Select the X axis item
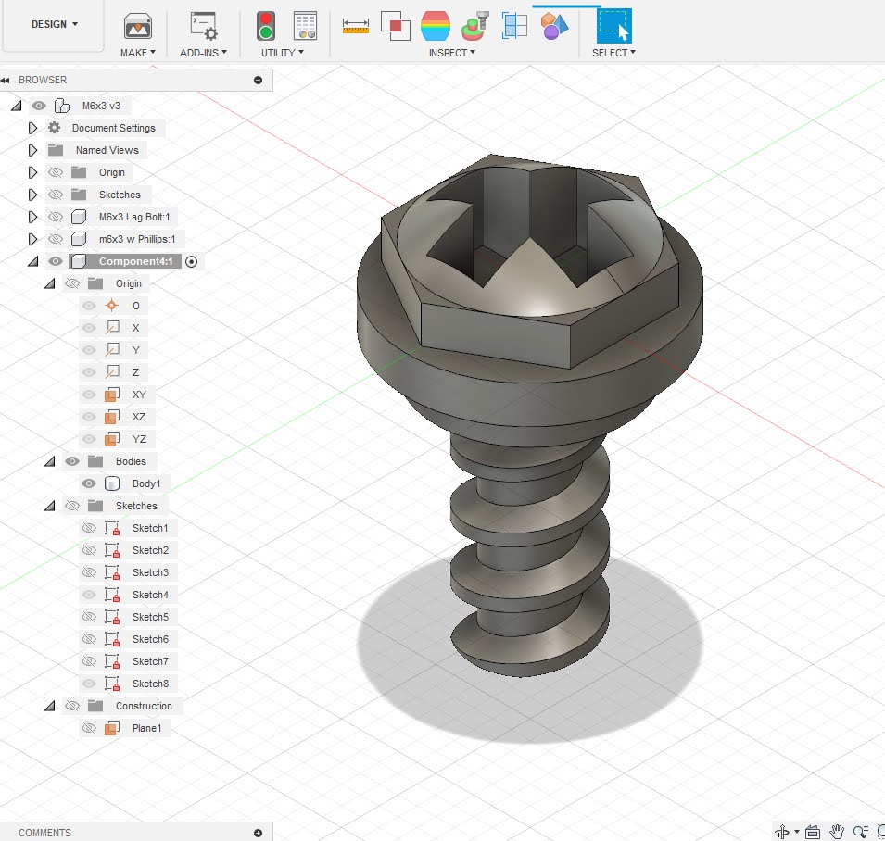 click(x=135, y=328)
